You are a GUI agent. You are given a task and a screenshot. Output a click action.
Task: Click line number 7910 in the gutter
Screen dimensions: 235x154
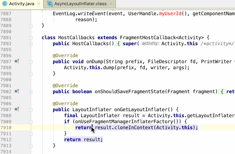[6, 128]
